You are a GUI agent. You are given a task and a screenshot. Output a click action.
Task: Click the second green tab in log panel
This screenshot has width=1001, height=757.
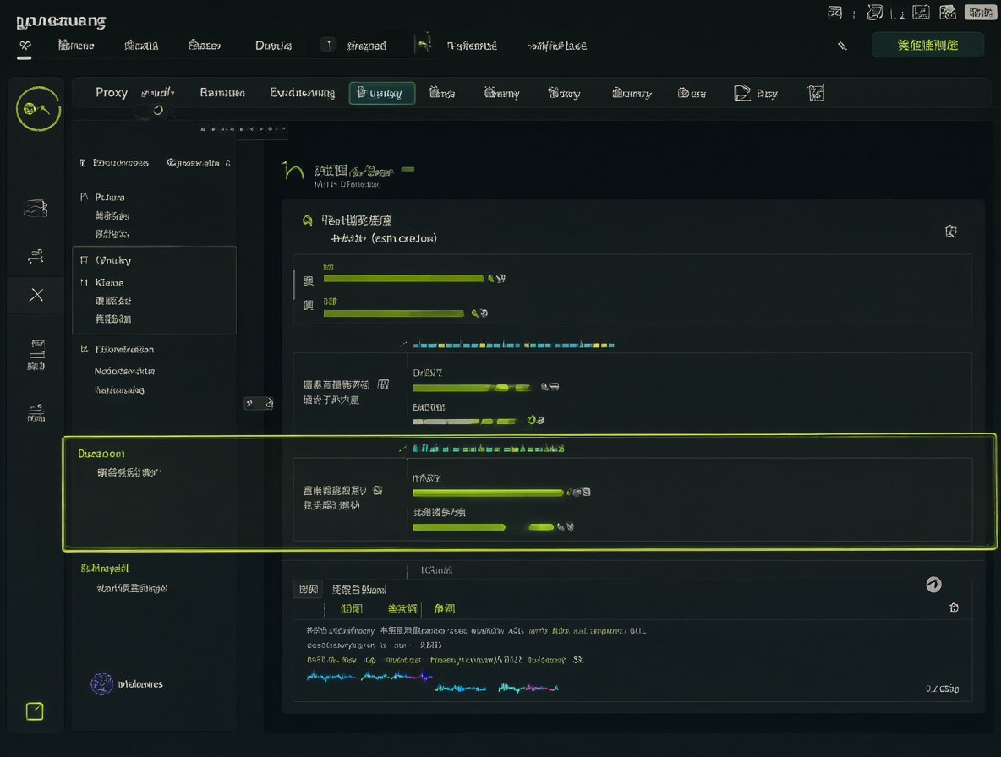pos(402,608)
